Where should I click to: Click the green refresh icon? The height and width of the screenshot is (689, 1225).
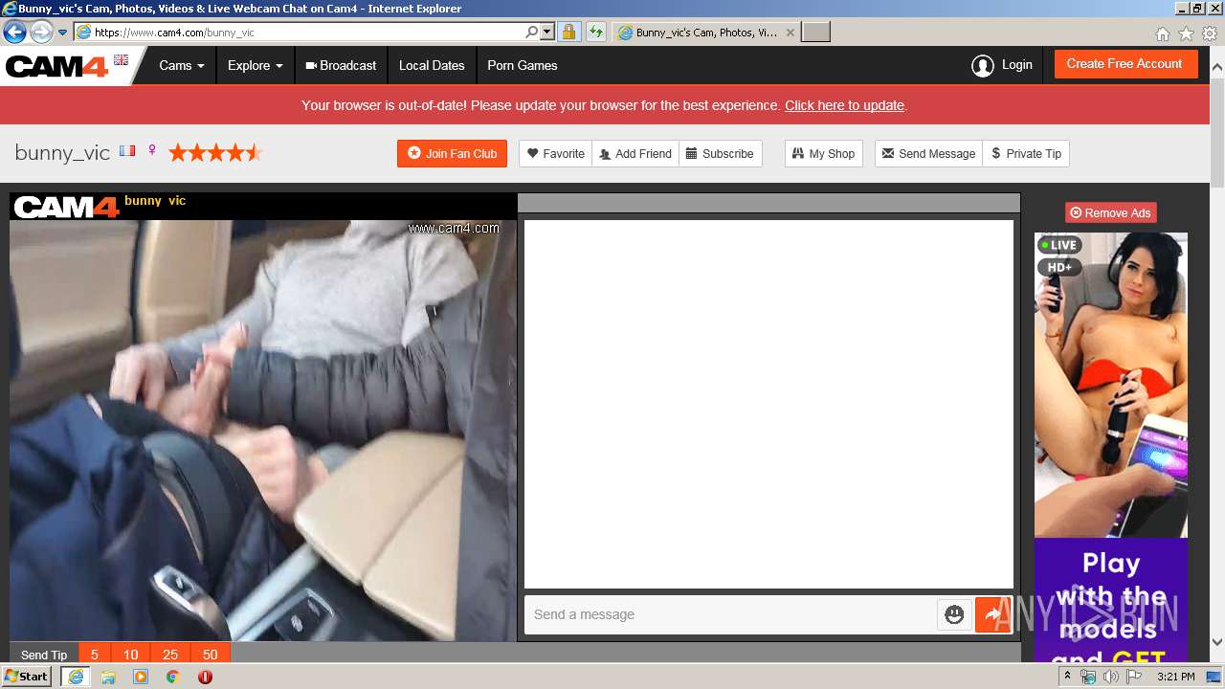[595, 32]
